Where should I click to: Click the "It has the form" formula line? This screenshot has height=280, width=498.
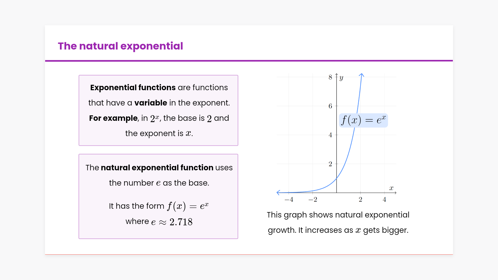158,206
